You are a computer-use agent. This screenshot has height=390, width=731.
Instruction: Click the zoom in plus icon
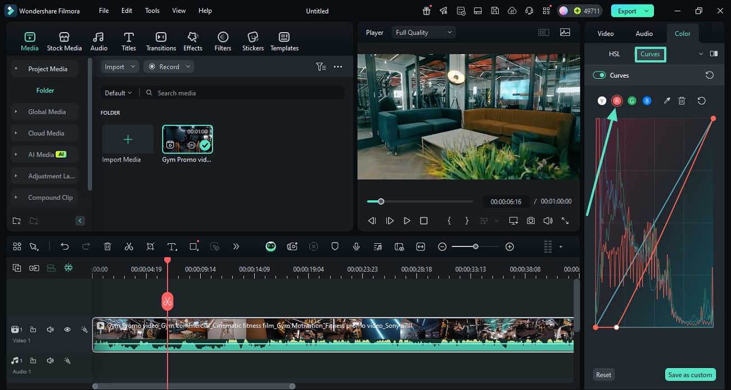509,246
